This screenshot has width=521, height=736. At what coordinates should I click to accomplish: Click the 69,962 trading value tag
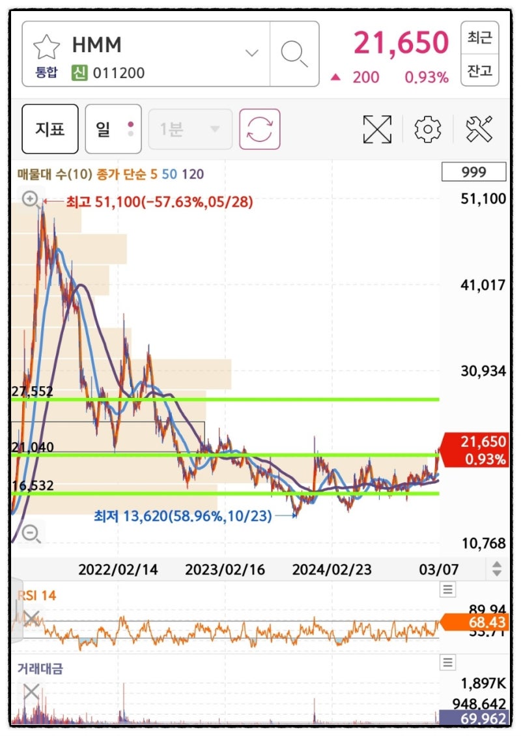[x=473, y=718]
